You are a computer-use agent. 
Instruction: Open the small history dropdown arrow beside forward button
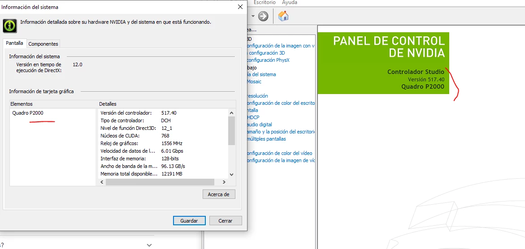click(253, 16)
